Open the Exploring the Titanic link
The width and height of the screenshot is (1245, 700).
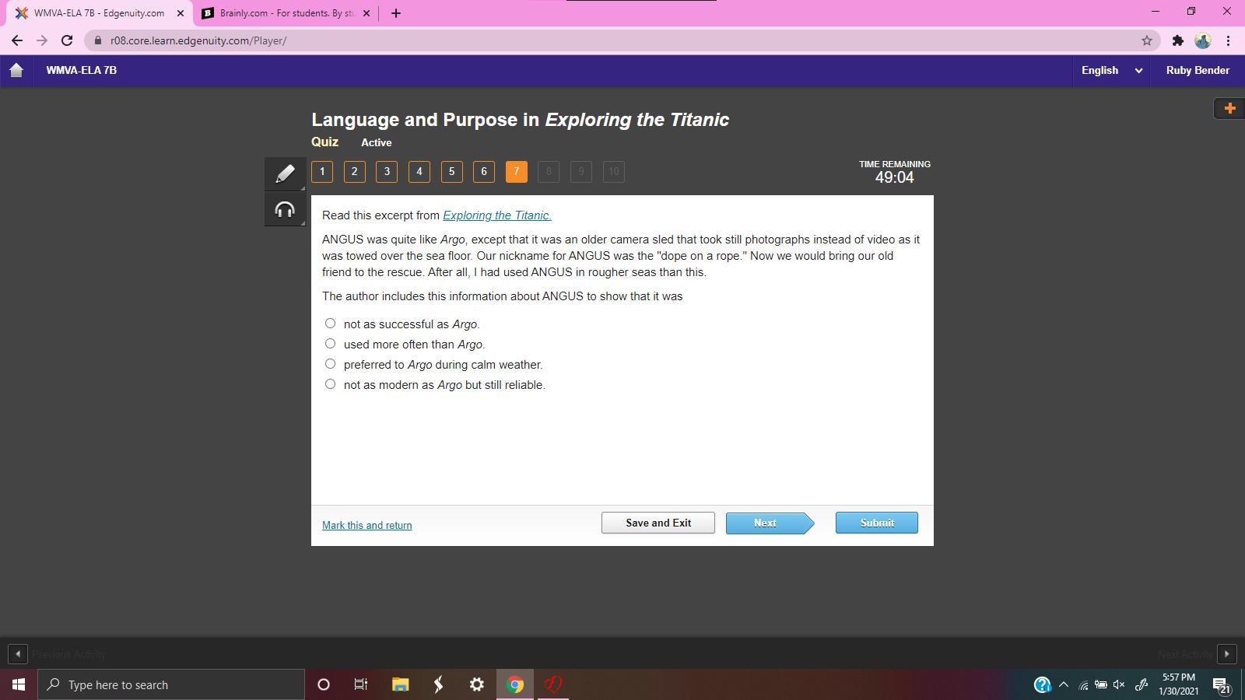[497, 215]
